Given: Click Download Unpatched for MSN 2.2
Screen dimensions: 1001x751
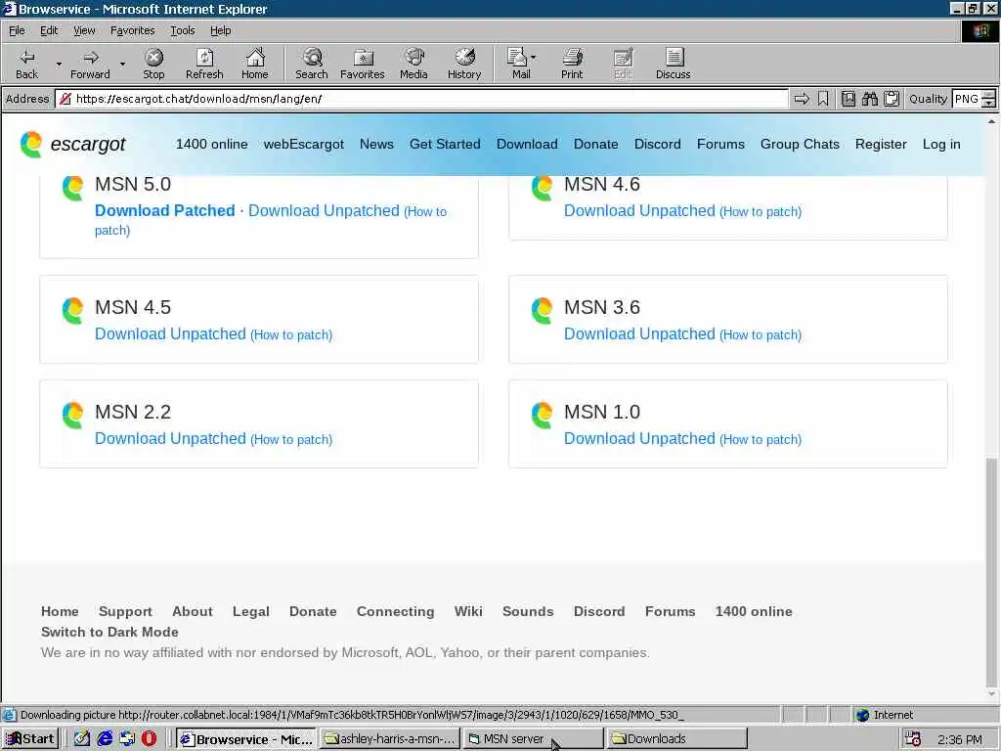Looking at the screenshot, I should click(170, 439).
